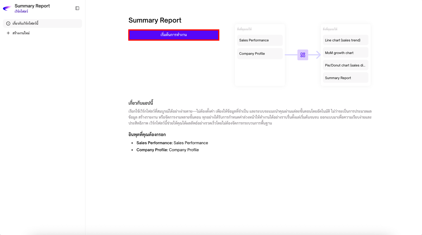Click the Sales Performance bullet in the inputs list
This screenshot has width=422, height=235.
coord(172,143)
